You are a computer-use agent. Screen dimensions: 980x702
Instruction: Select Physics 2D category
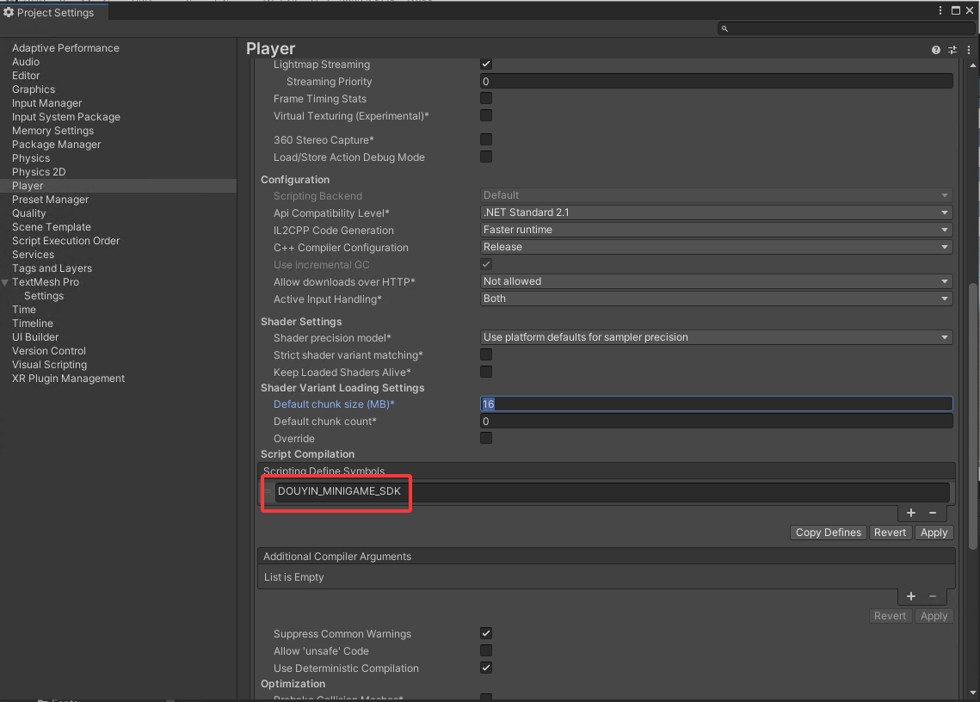(39, 172)
